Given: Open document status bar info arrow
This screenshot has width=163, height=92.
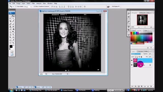Looking at the screenshot, I should point(67,74).
